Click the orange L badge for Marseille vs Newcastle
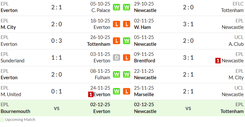 [x=127, y=91]
